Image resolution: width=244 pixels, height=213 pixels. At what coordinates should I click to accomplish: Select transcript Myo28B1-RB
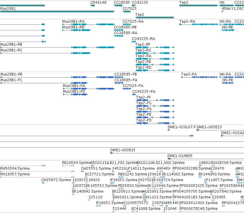tap(57, 47)
